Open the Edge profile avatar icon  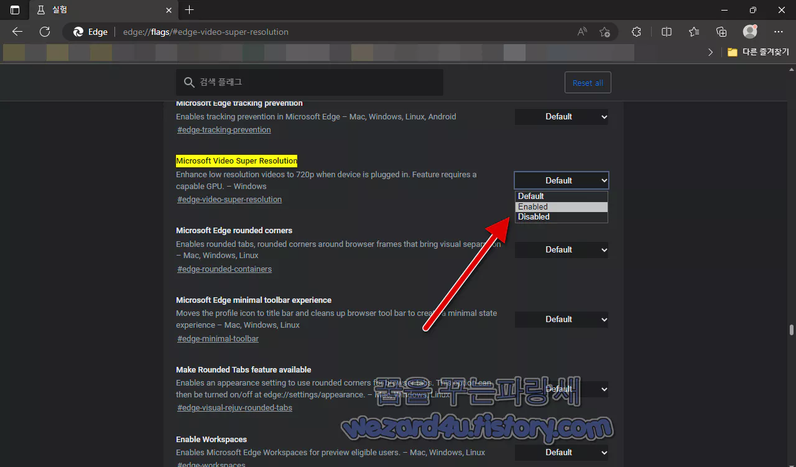tap(749, 32)
